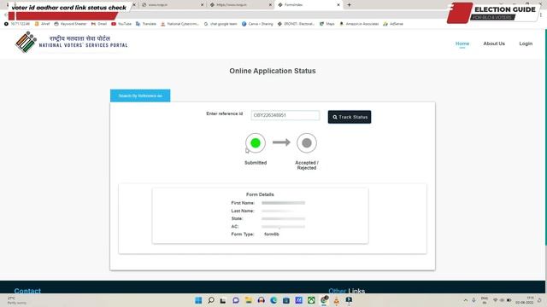The image size is (547, 307).
Task: Open the Maps bookmark
Action: point(327,24)
